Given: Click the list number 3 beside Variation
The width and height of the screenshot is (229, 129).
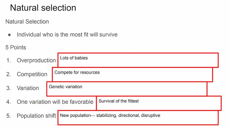Looking at the screenshot, I should pyautogui.click(x=9, y=88).
